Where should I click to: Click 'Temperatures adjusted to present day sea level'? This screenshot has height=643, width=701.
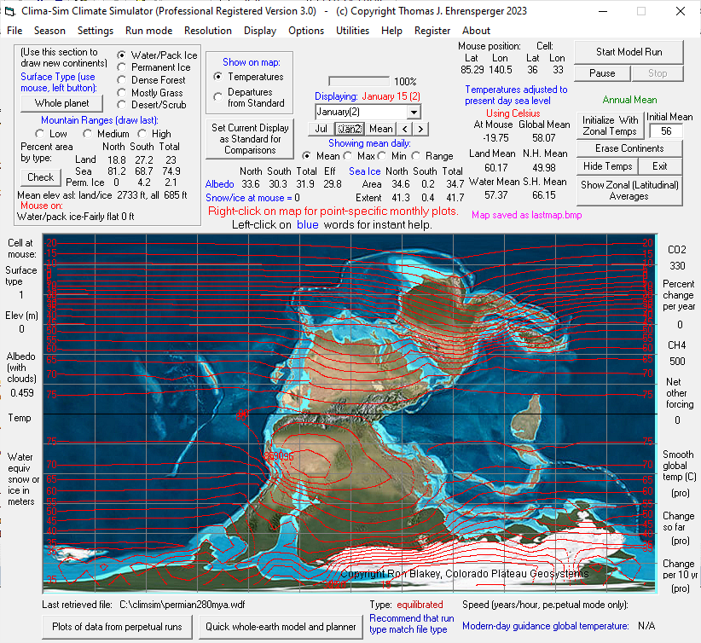(516, 96)
